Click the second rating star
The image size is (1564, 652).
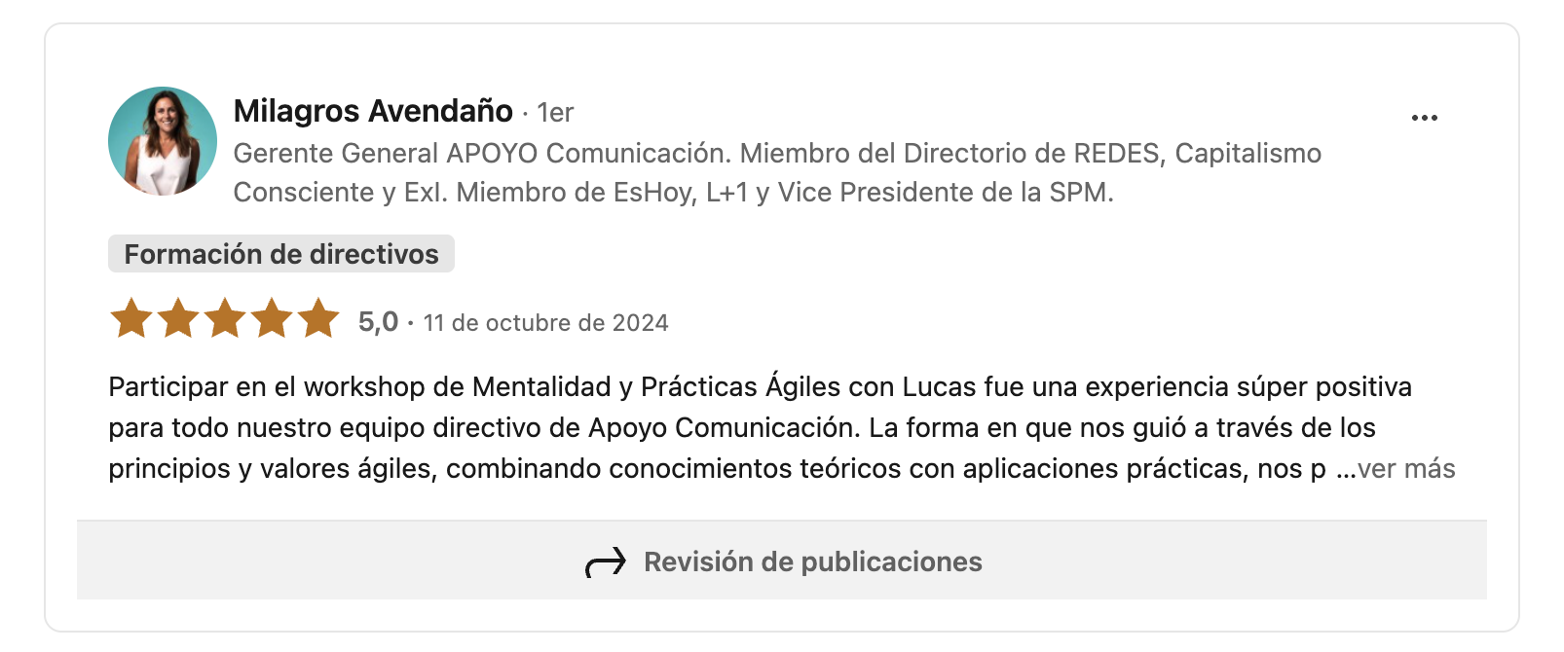(x=178, y=319)
